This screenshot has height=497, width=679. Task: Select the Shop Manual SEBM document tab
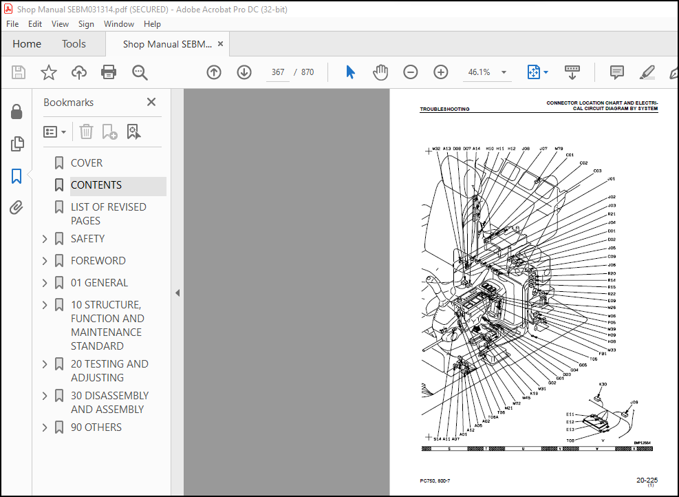tap(167, 44)
